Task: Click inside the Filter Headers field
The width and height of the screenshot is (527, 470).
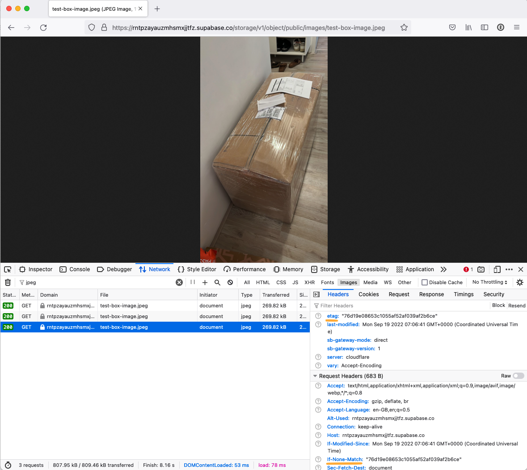Action: 353,305
